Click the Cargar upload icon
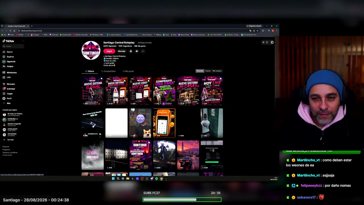Image resolution: width=364 pixels, height=205 pixels. point(4,94)
